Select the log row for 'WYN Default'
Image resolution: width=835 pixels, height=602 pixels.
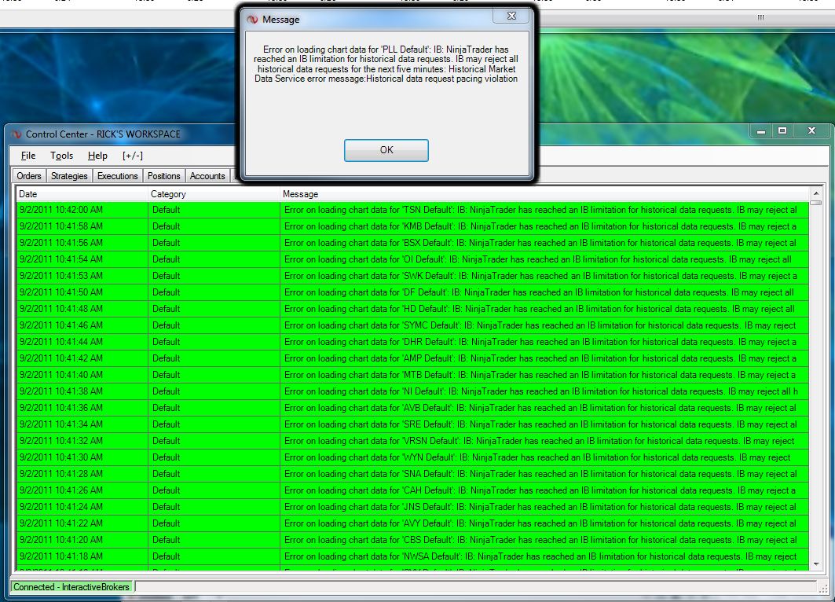tap(412, 457)
